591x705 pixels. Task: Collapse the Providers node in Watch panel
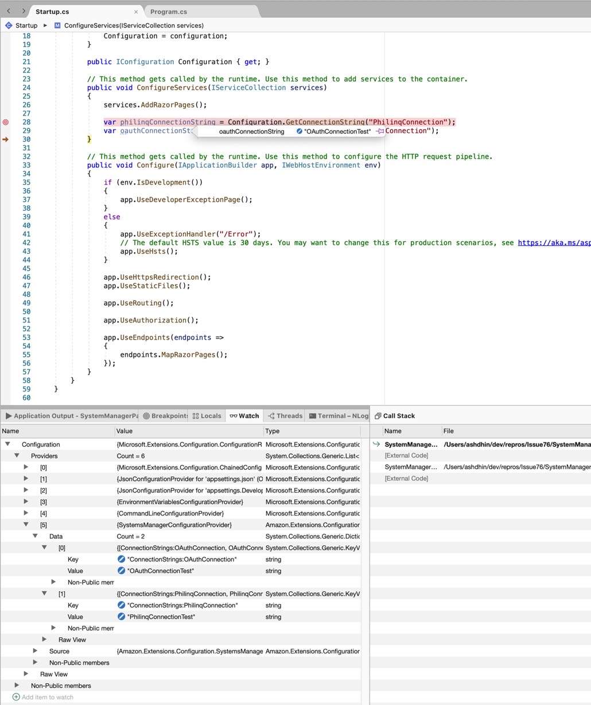coord(17,456)
